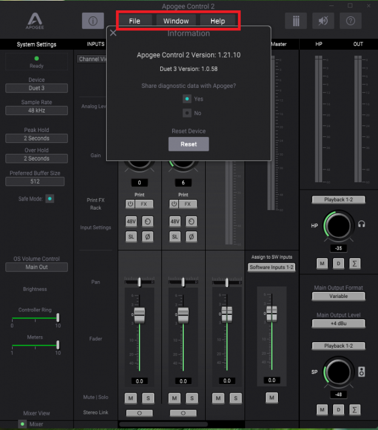Viewport: 378px width, 430px height.
Task: Click the question mark help icon
Action: pyautogui.click(x=350, y=21)
